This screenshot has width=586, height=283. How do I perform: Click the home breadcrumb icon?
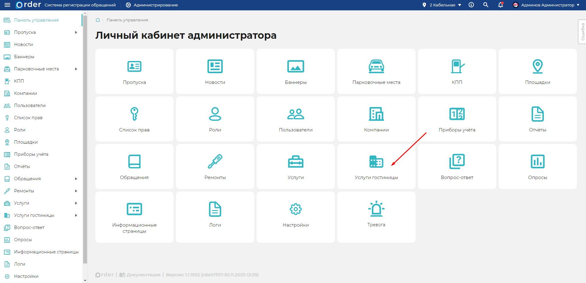click(98, 20)
